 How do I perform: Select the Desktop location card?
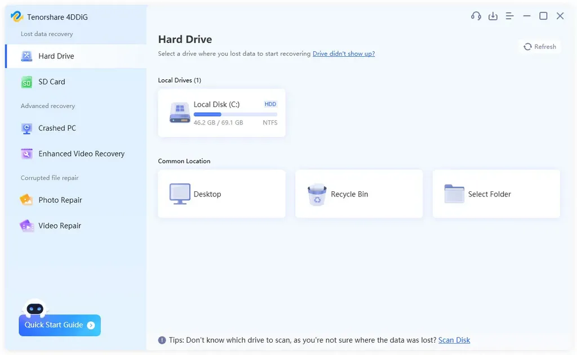221,194
